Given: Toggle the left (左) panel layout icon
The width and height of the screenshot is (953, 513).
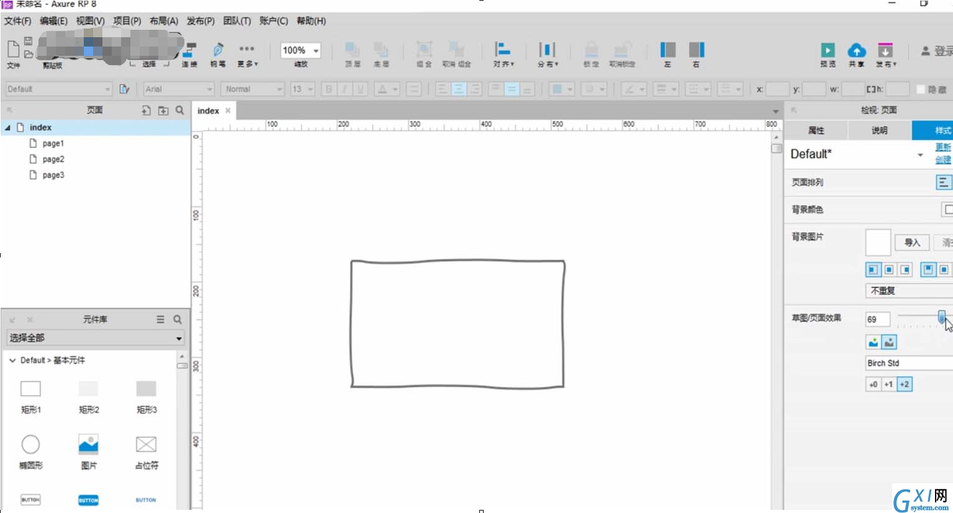Looking at the screenshot, I should (668, 50).
